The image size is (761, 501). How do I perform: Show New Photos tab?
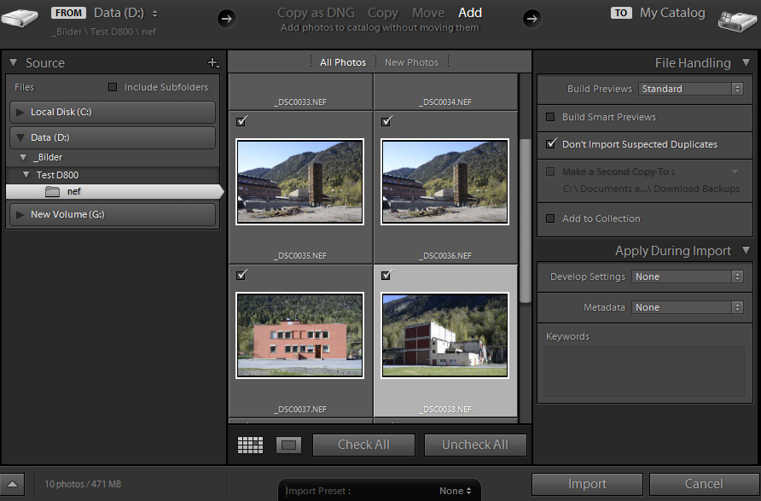(411, 62)
